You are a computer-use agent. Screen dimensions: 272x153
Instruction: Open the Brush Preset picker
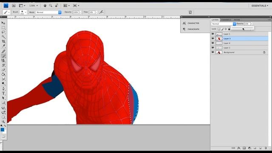coord(23,12)
